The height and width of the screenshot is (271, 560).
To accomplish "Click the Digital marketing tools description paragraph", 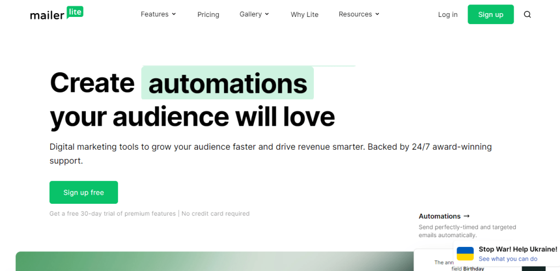I will point(271,154).
